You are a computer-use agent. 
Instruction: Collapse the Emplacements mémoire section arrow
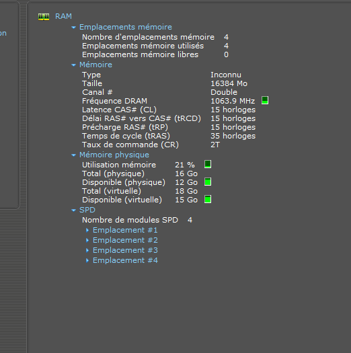coord(73,28)
